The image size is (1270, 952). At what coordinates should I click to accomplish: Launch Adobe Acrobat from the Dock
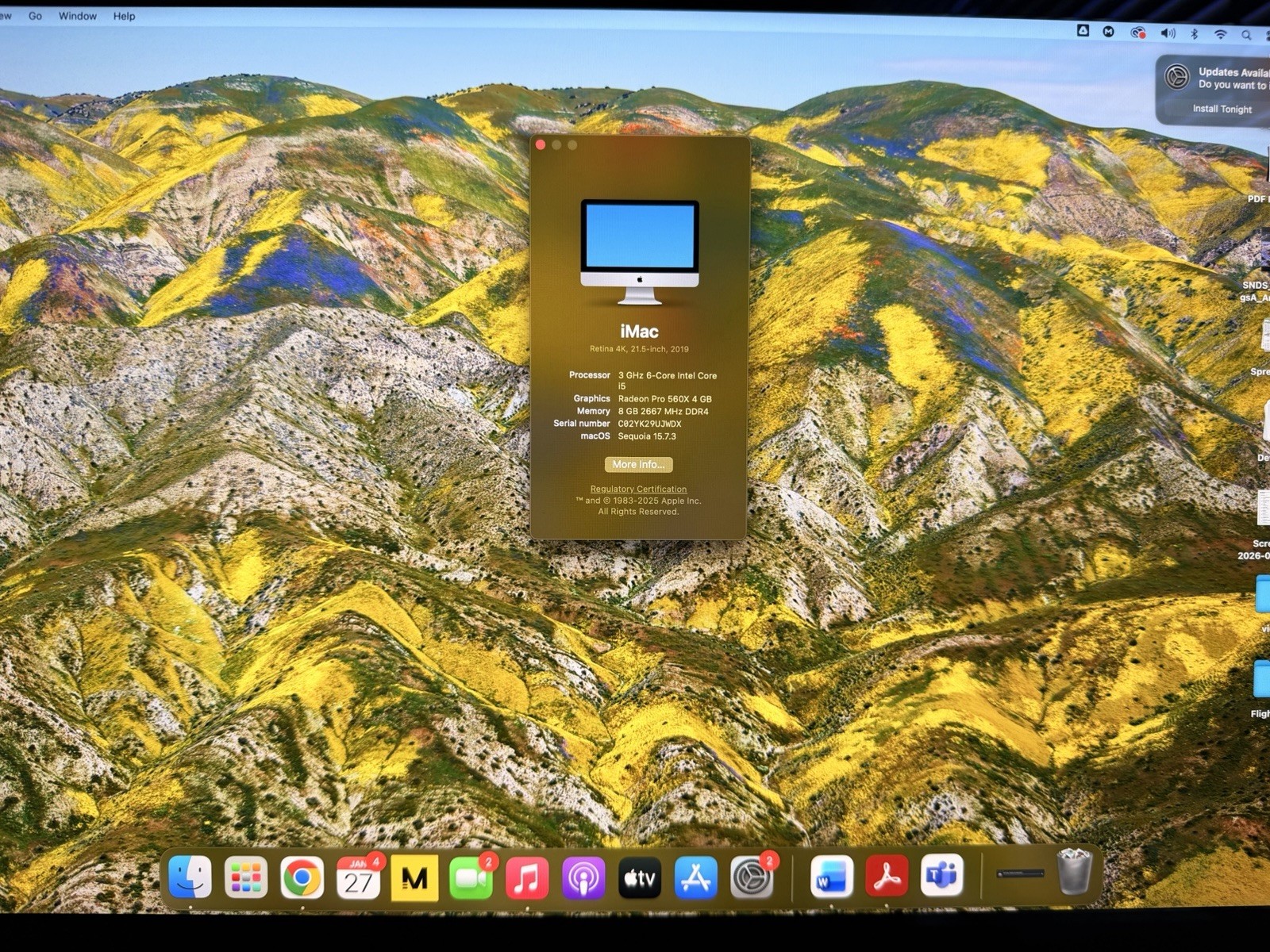[887, 877]
